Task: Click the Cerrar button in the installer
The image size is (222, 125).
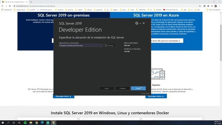Action: point(106,88)
